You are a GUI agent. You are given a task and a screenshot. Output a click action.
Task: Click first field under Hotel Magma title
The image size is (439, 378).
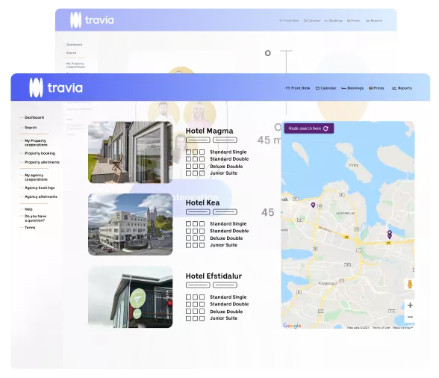tap(198, 140)
